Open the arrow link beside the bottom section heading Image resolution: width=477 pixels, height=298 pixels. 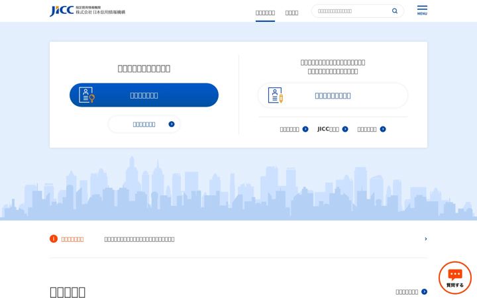click(411, 292)
